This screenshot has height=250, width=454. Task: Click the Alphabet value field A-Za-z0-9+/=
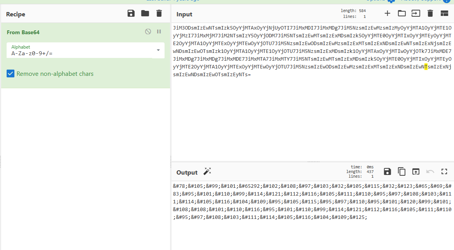pyautogui.click(x=78, y=53)
